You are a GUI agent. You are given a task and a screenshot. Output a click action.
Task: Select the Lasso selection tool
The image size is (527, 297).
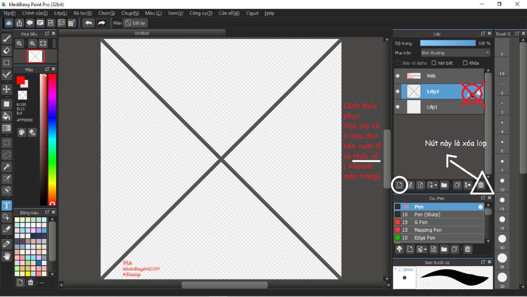tap(6, 155)
